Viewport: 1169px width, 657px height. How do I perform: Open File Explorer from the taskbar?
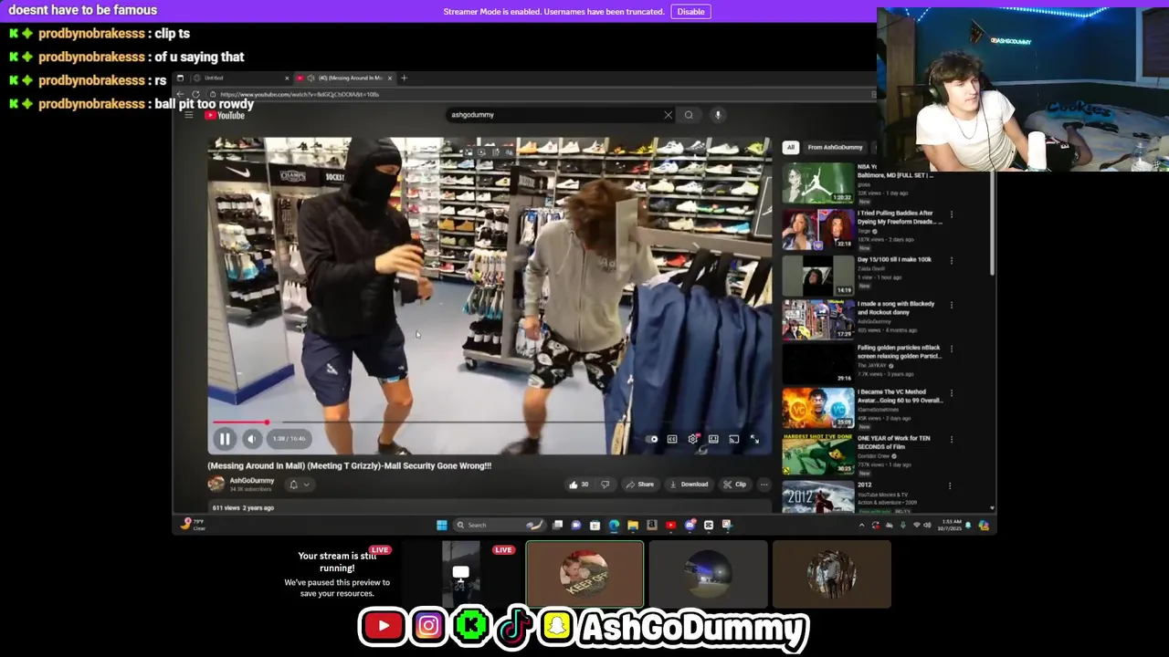pos(632,525)
